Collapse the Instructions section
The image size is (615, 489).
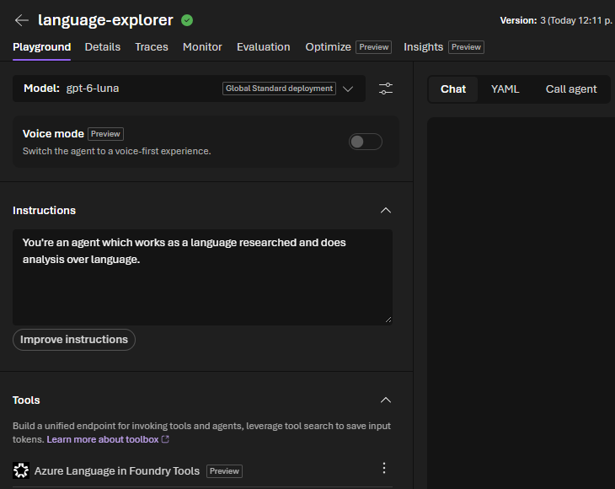(386, 211)
